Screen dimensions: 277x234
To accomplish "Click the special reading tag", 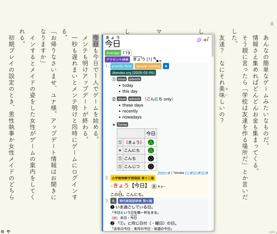I will 148,66.
